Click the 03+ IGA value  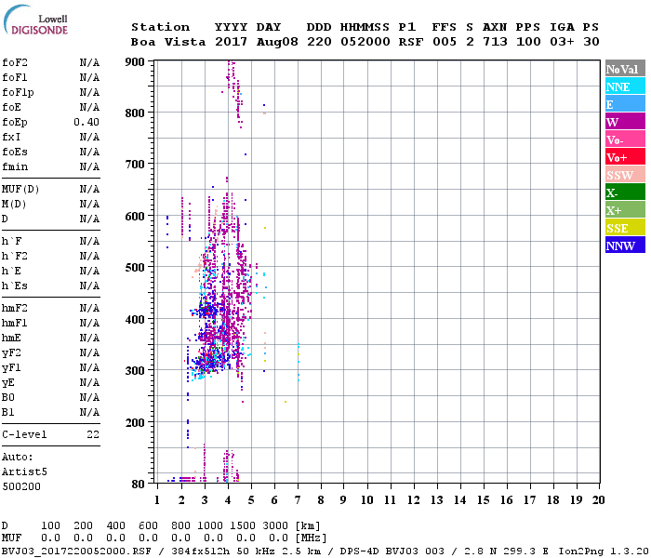562,43
